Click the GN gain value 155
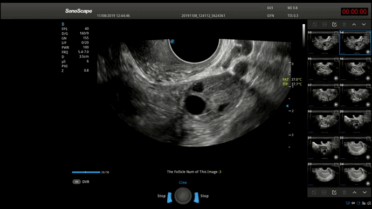 pyautogui.click(x=86, y=38)
